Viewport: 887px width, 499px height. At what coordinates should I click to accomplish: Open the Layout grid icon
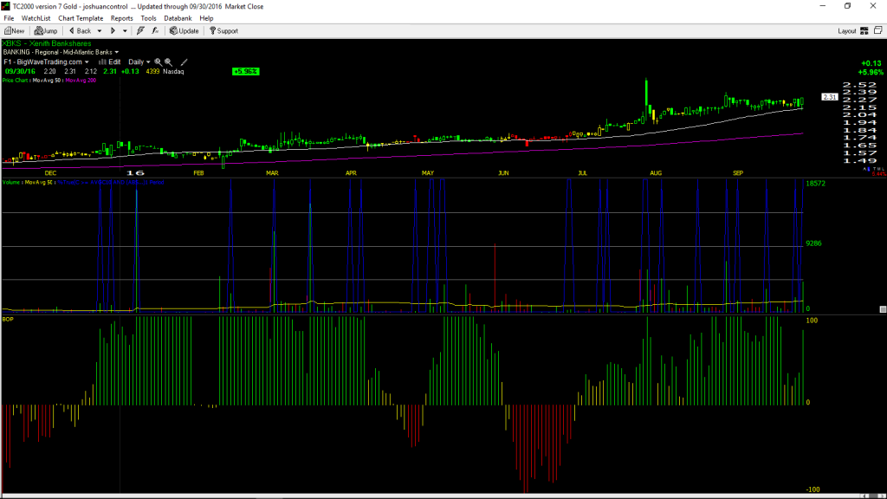pos(864,31)
